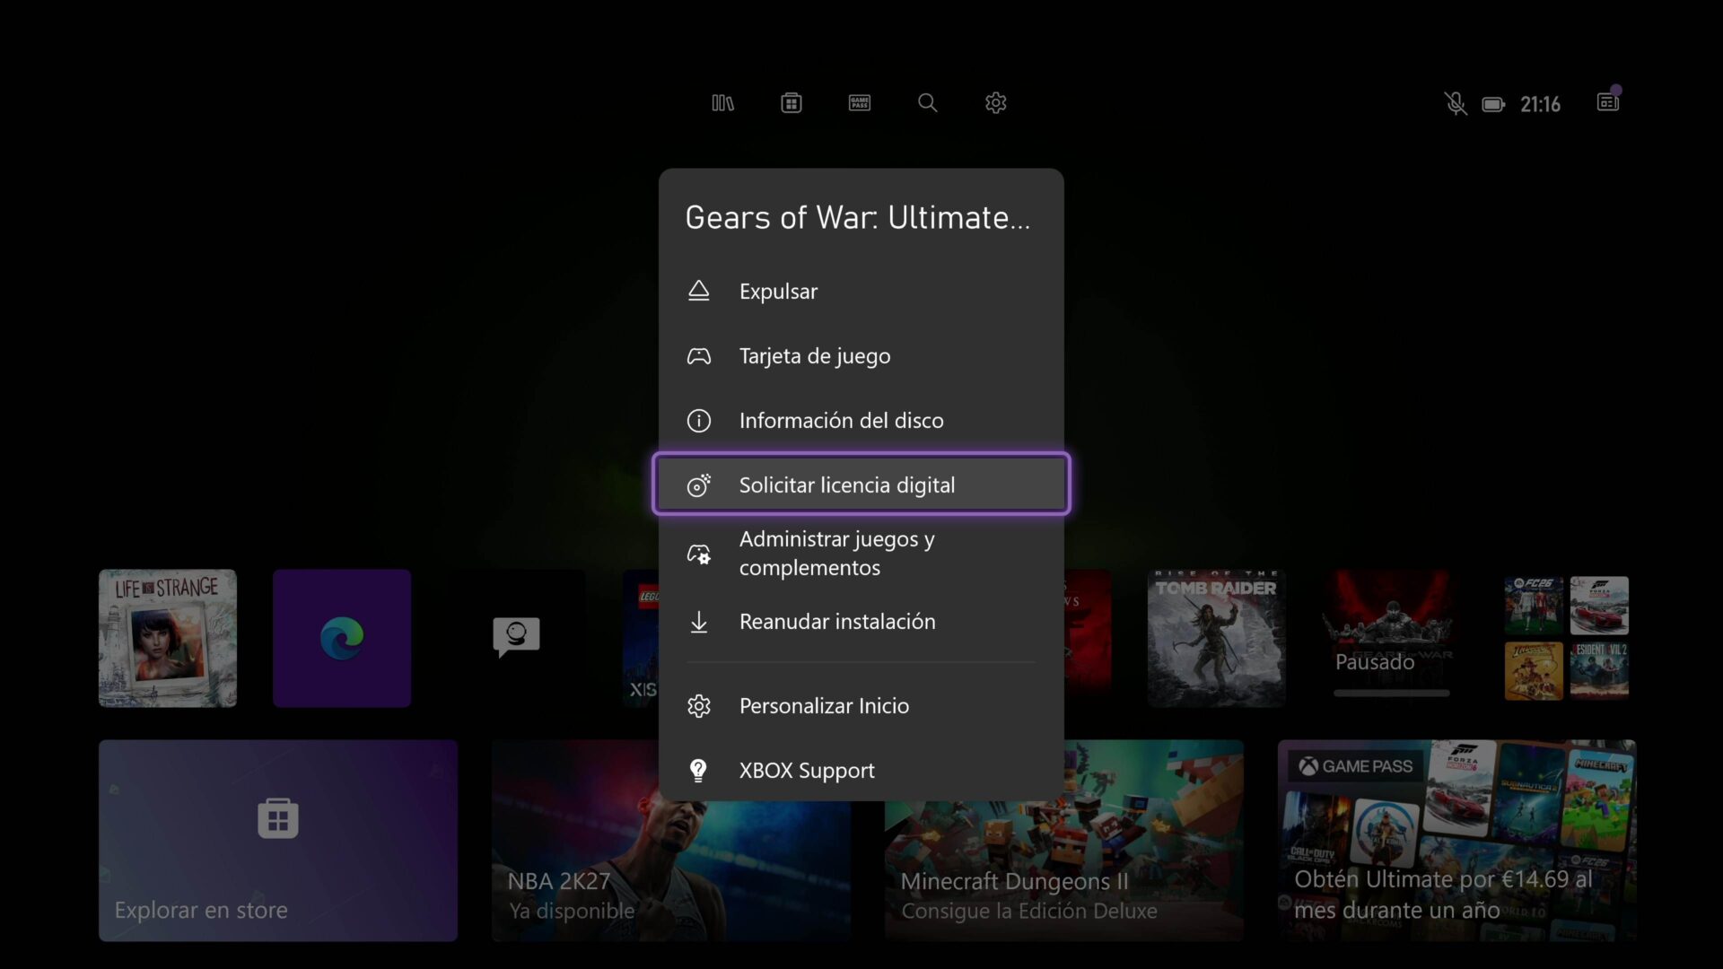Select Solicitar licencia digital

pyautogui.click(x=861, y=484)
